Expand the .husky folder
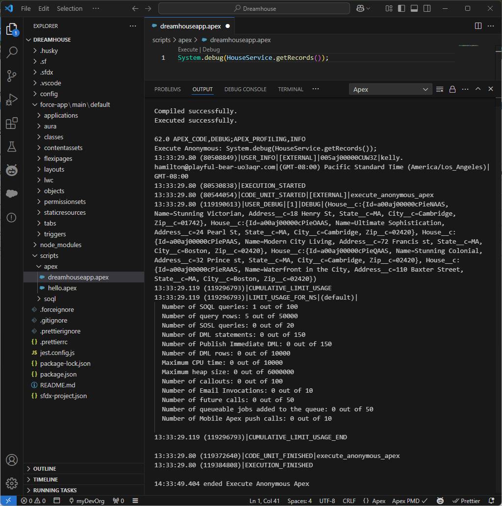 84,51
